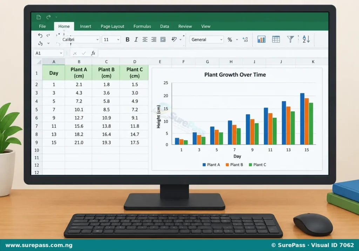Apply percent style formatting

[230, 40]
